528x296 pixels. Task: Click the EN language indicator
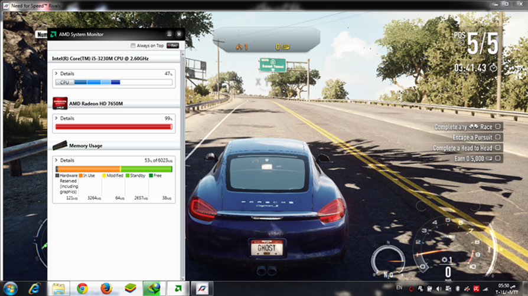pos(399,288)
